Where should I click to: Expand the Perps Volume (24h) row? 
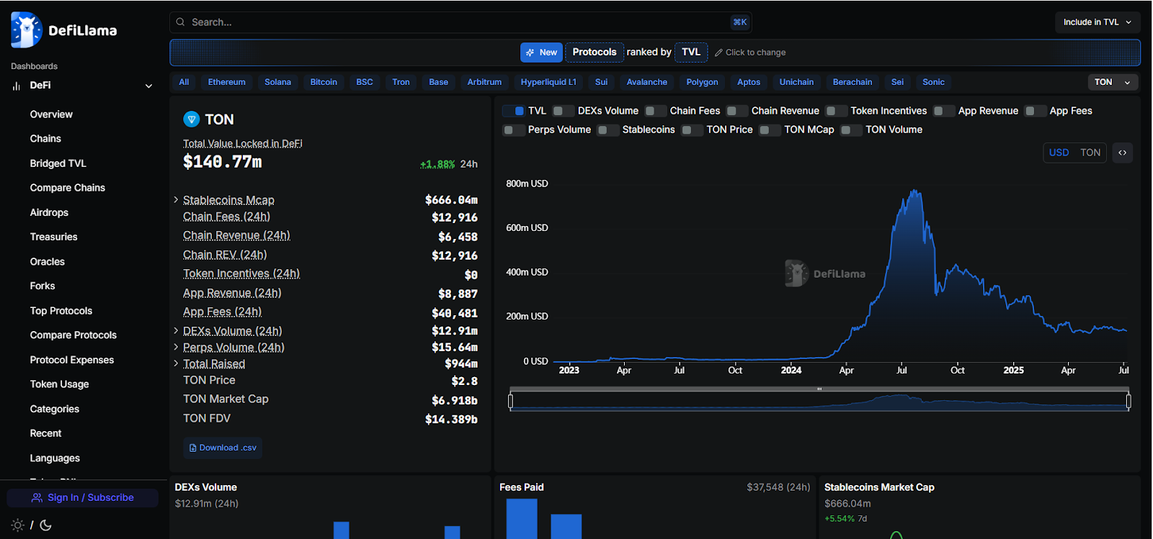176,347
